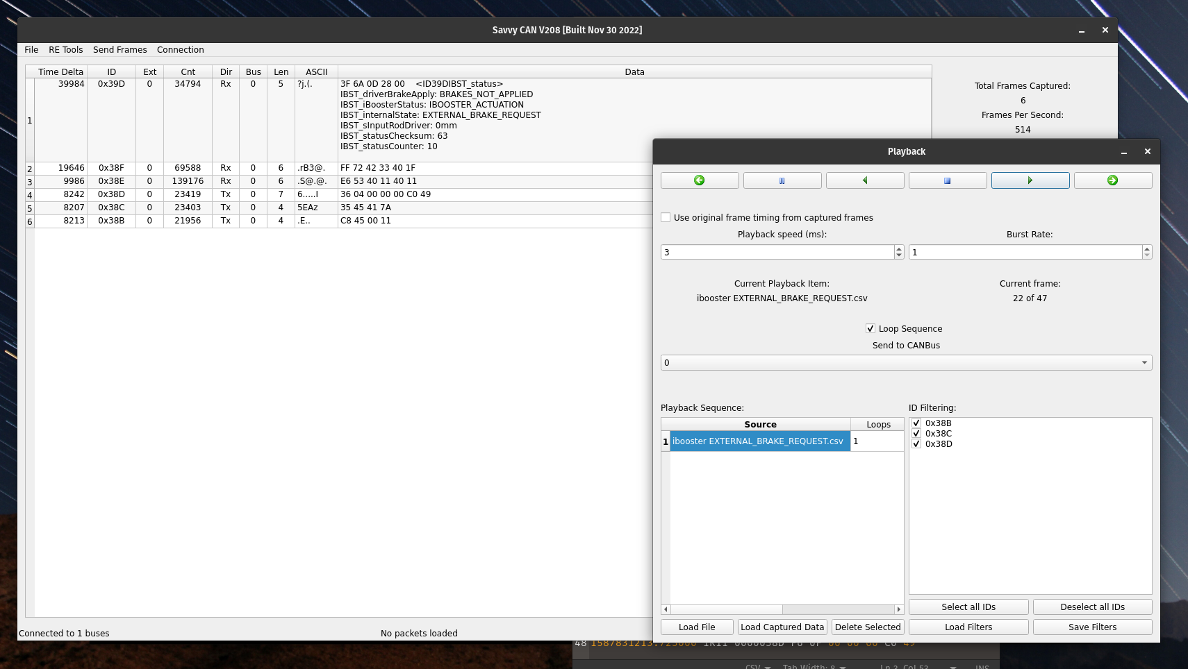
Task: Uncheck the 0x38C ID filter
Action: (x=916, y=433)
